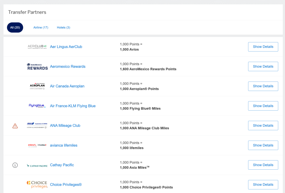
Task: Click the avianca lifemiles logo
Action: pos(37,145)
